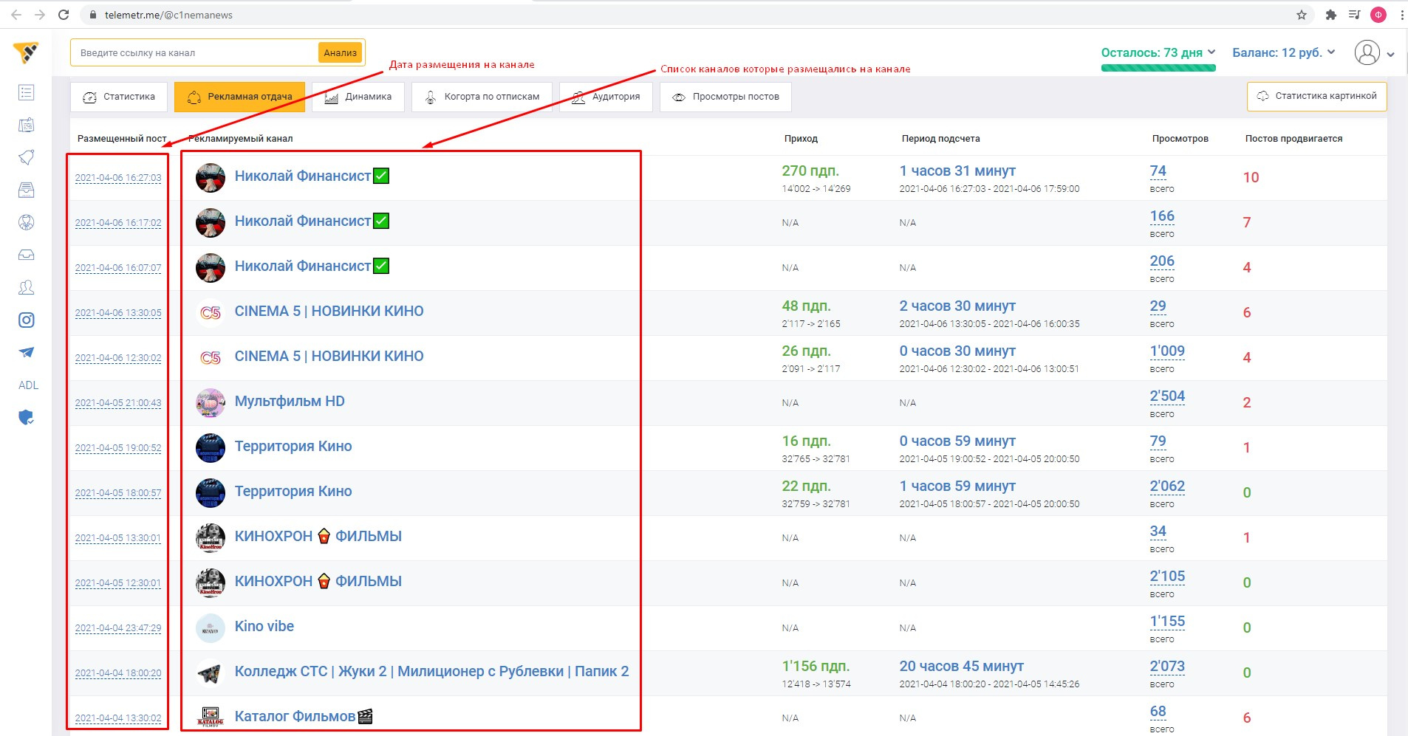The width and height of the screenshot is (1408, 736).
Task: Go back in the browser
Action: 16,15
